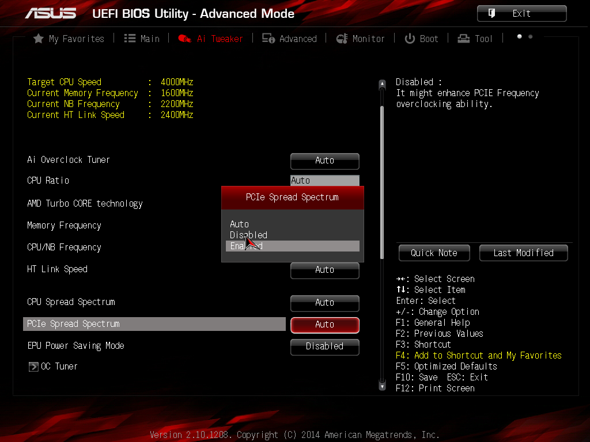Image resolution: width=590 pixels, height=442 pixels.
Task: Click the Quick Note button
Action: [434, 253]
